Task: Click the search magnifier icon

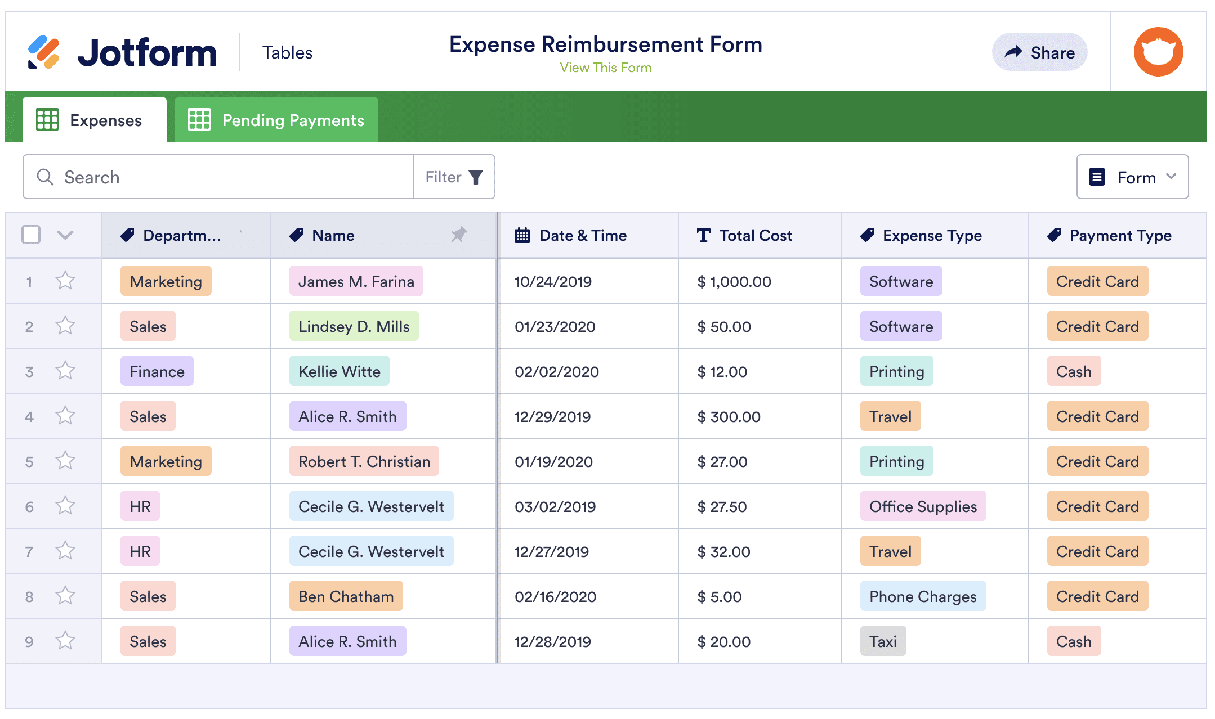Action: pos(45,177)
